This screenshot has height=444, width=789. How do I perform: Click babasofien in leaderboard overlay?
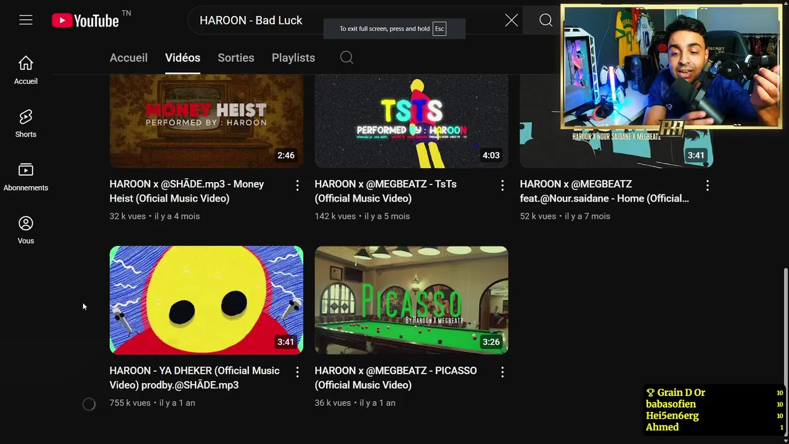tap(671, 405)
